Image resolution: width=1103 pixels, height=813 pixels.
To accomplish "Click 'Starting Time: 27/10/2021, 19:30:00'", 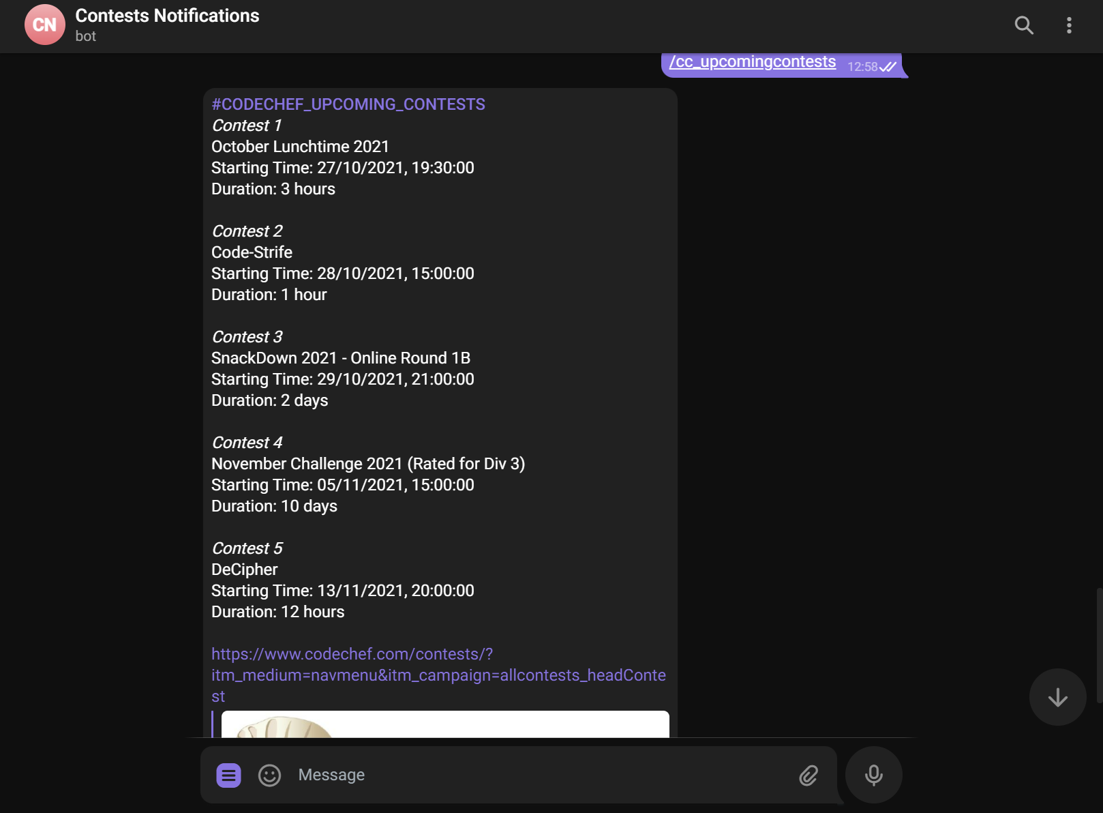I will click(343, 168).
